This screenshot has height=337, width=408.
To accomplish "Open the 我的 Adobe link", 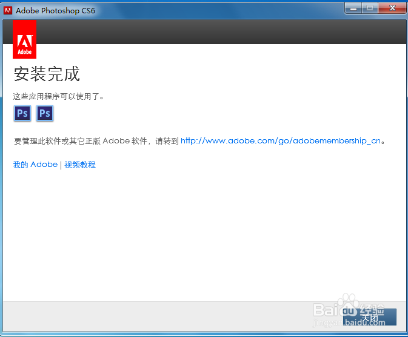I will [35, 165].
